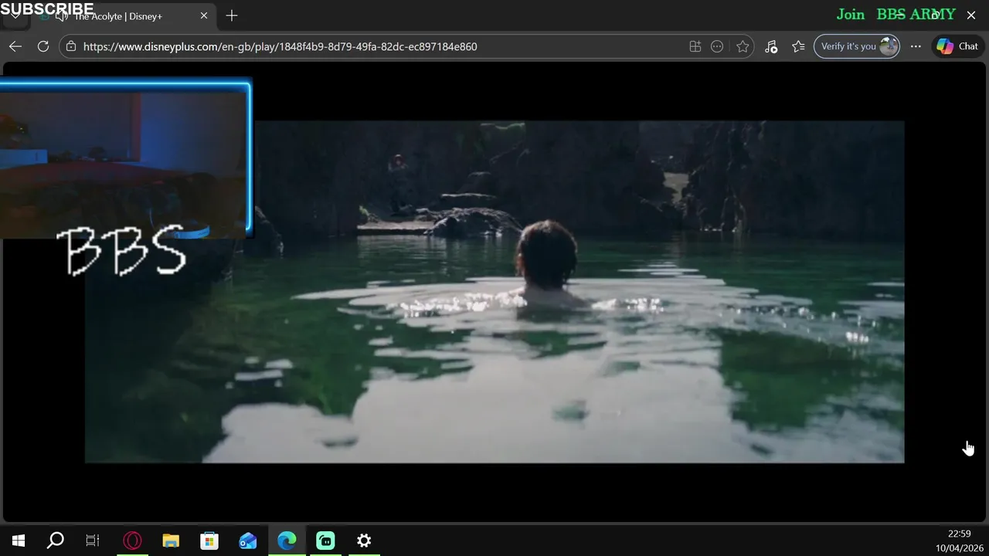This screenshot has width=989, height=556.
Task: Open the Windows Start menu
Action: (19, 541)
